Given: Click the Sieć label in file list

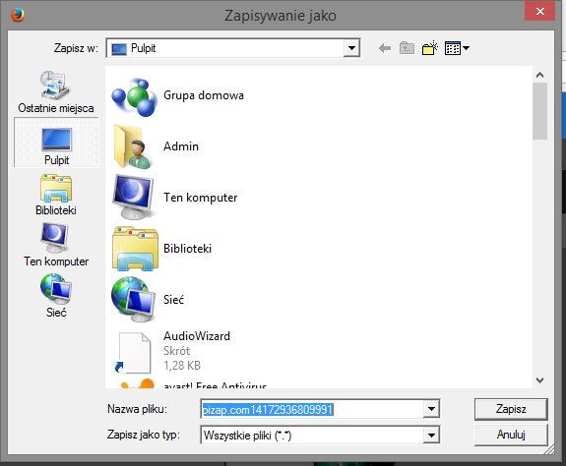Looking at the screenshot, I should click(x=173, y=300).
